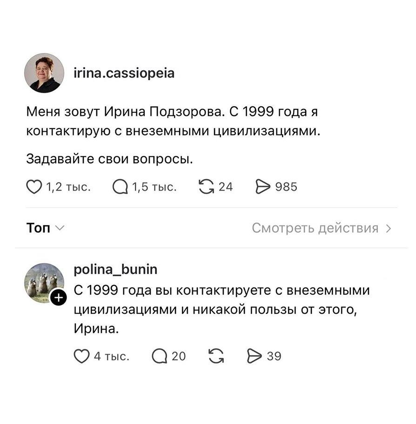The image size is (416, 424).
Task: View irina.cassiopeia's profile photo
Action: pos(45,73)
